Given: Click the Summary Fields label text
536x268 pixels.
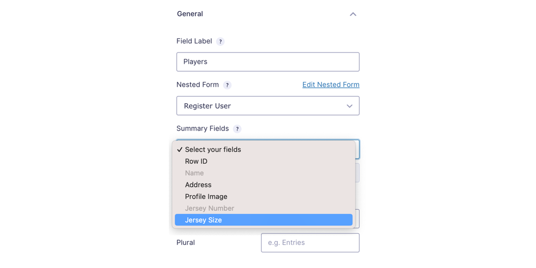Looking at the screenshot, I should coord(203,128).
